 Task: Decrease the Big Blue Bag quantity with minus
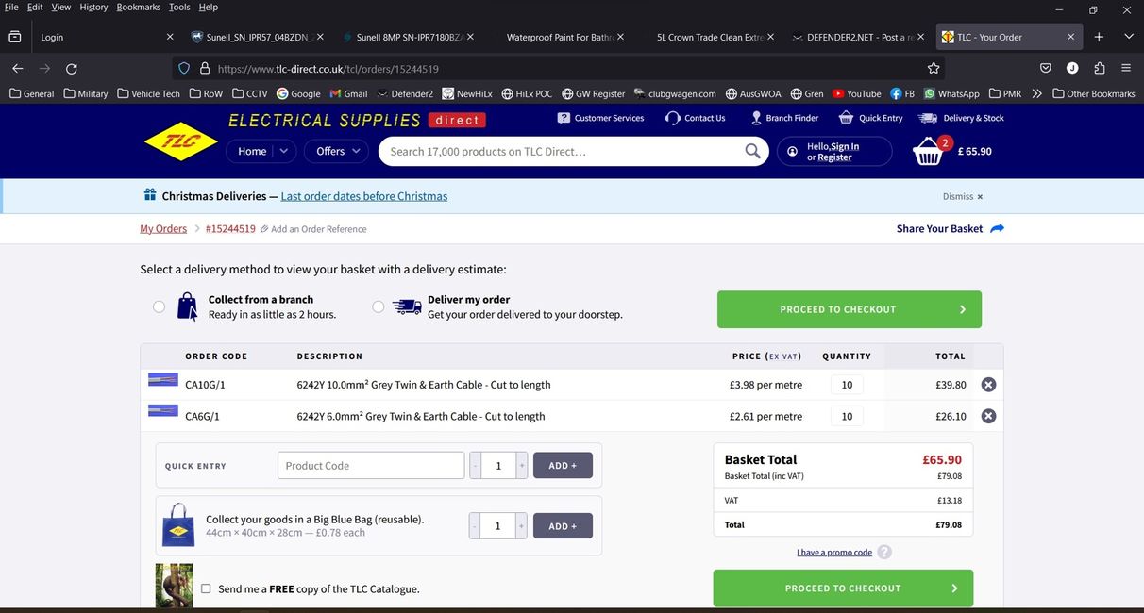[x=475, y=526]
